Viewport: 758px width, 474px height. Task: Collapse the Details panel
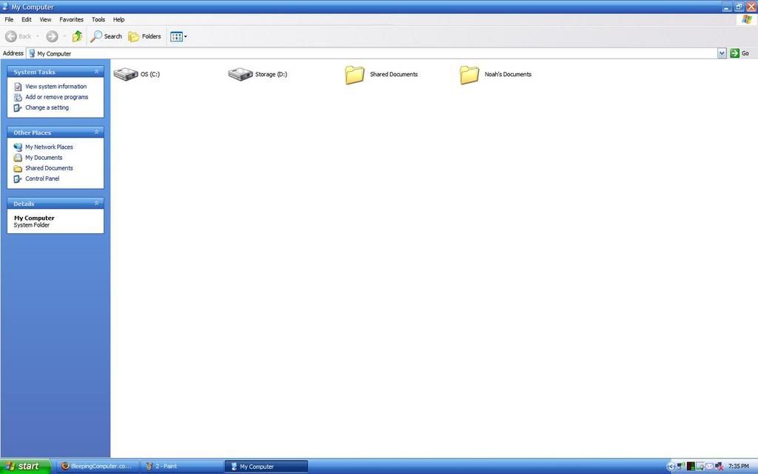click(97, 203)
